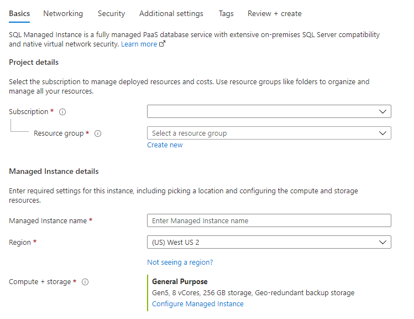The width and height of the screenshot is (414, 319).
Task: Open the Additional settings tab
Action: click(171, 13)
